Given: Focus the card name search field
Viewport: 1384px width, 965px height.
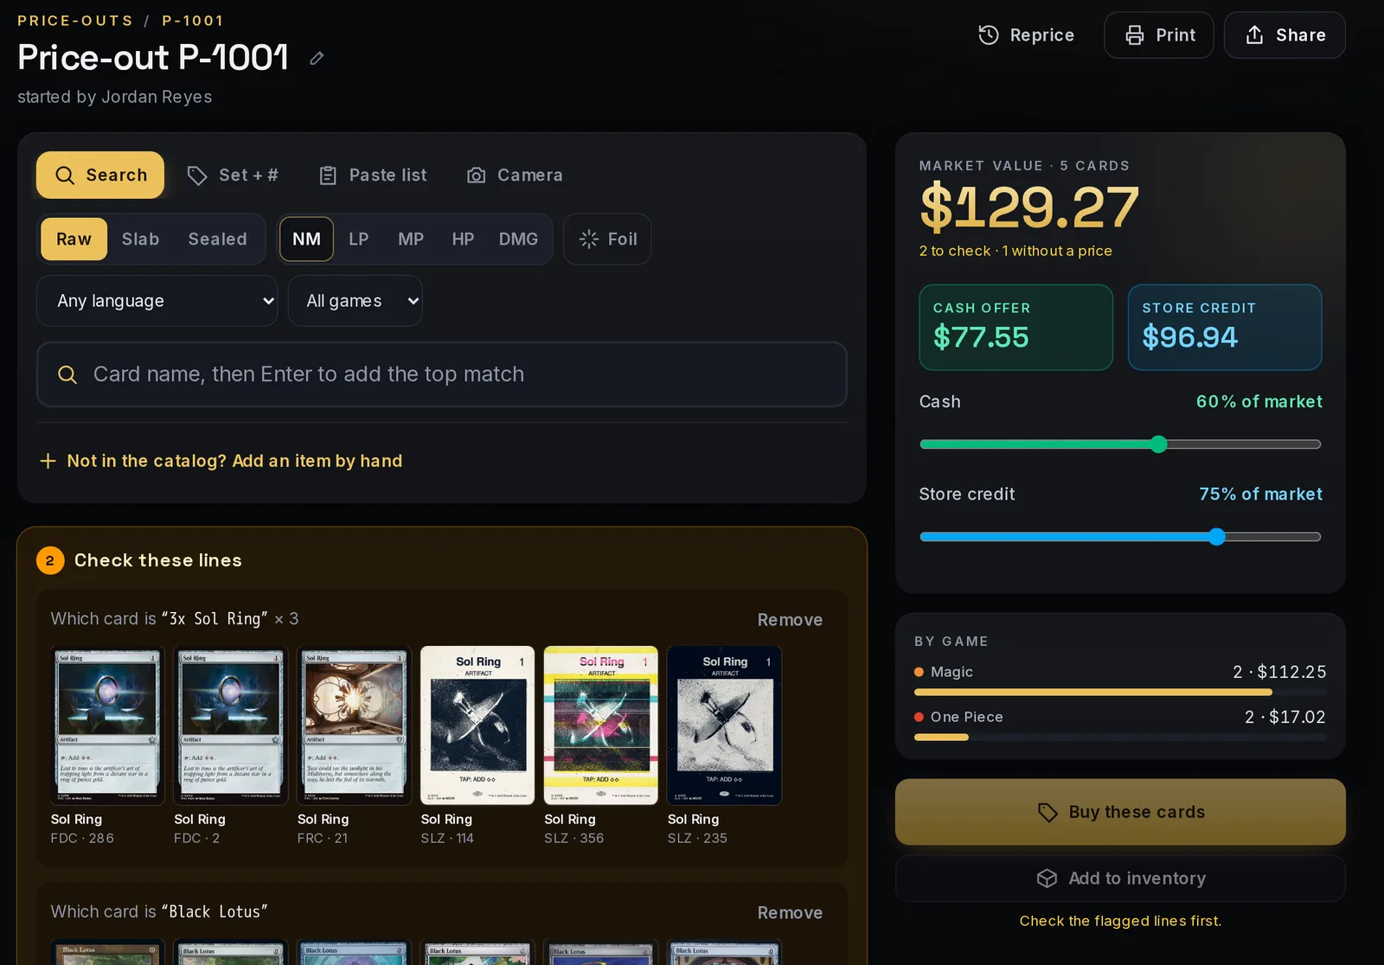Looking at the screenshot, I should 442,374.
